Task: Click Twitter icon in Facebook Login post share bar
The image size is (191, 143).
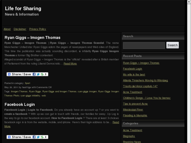Action: [38, 137]
